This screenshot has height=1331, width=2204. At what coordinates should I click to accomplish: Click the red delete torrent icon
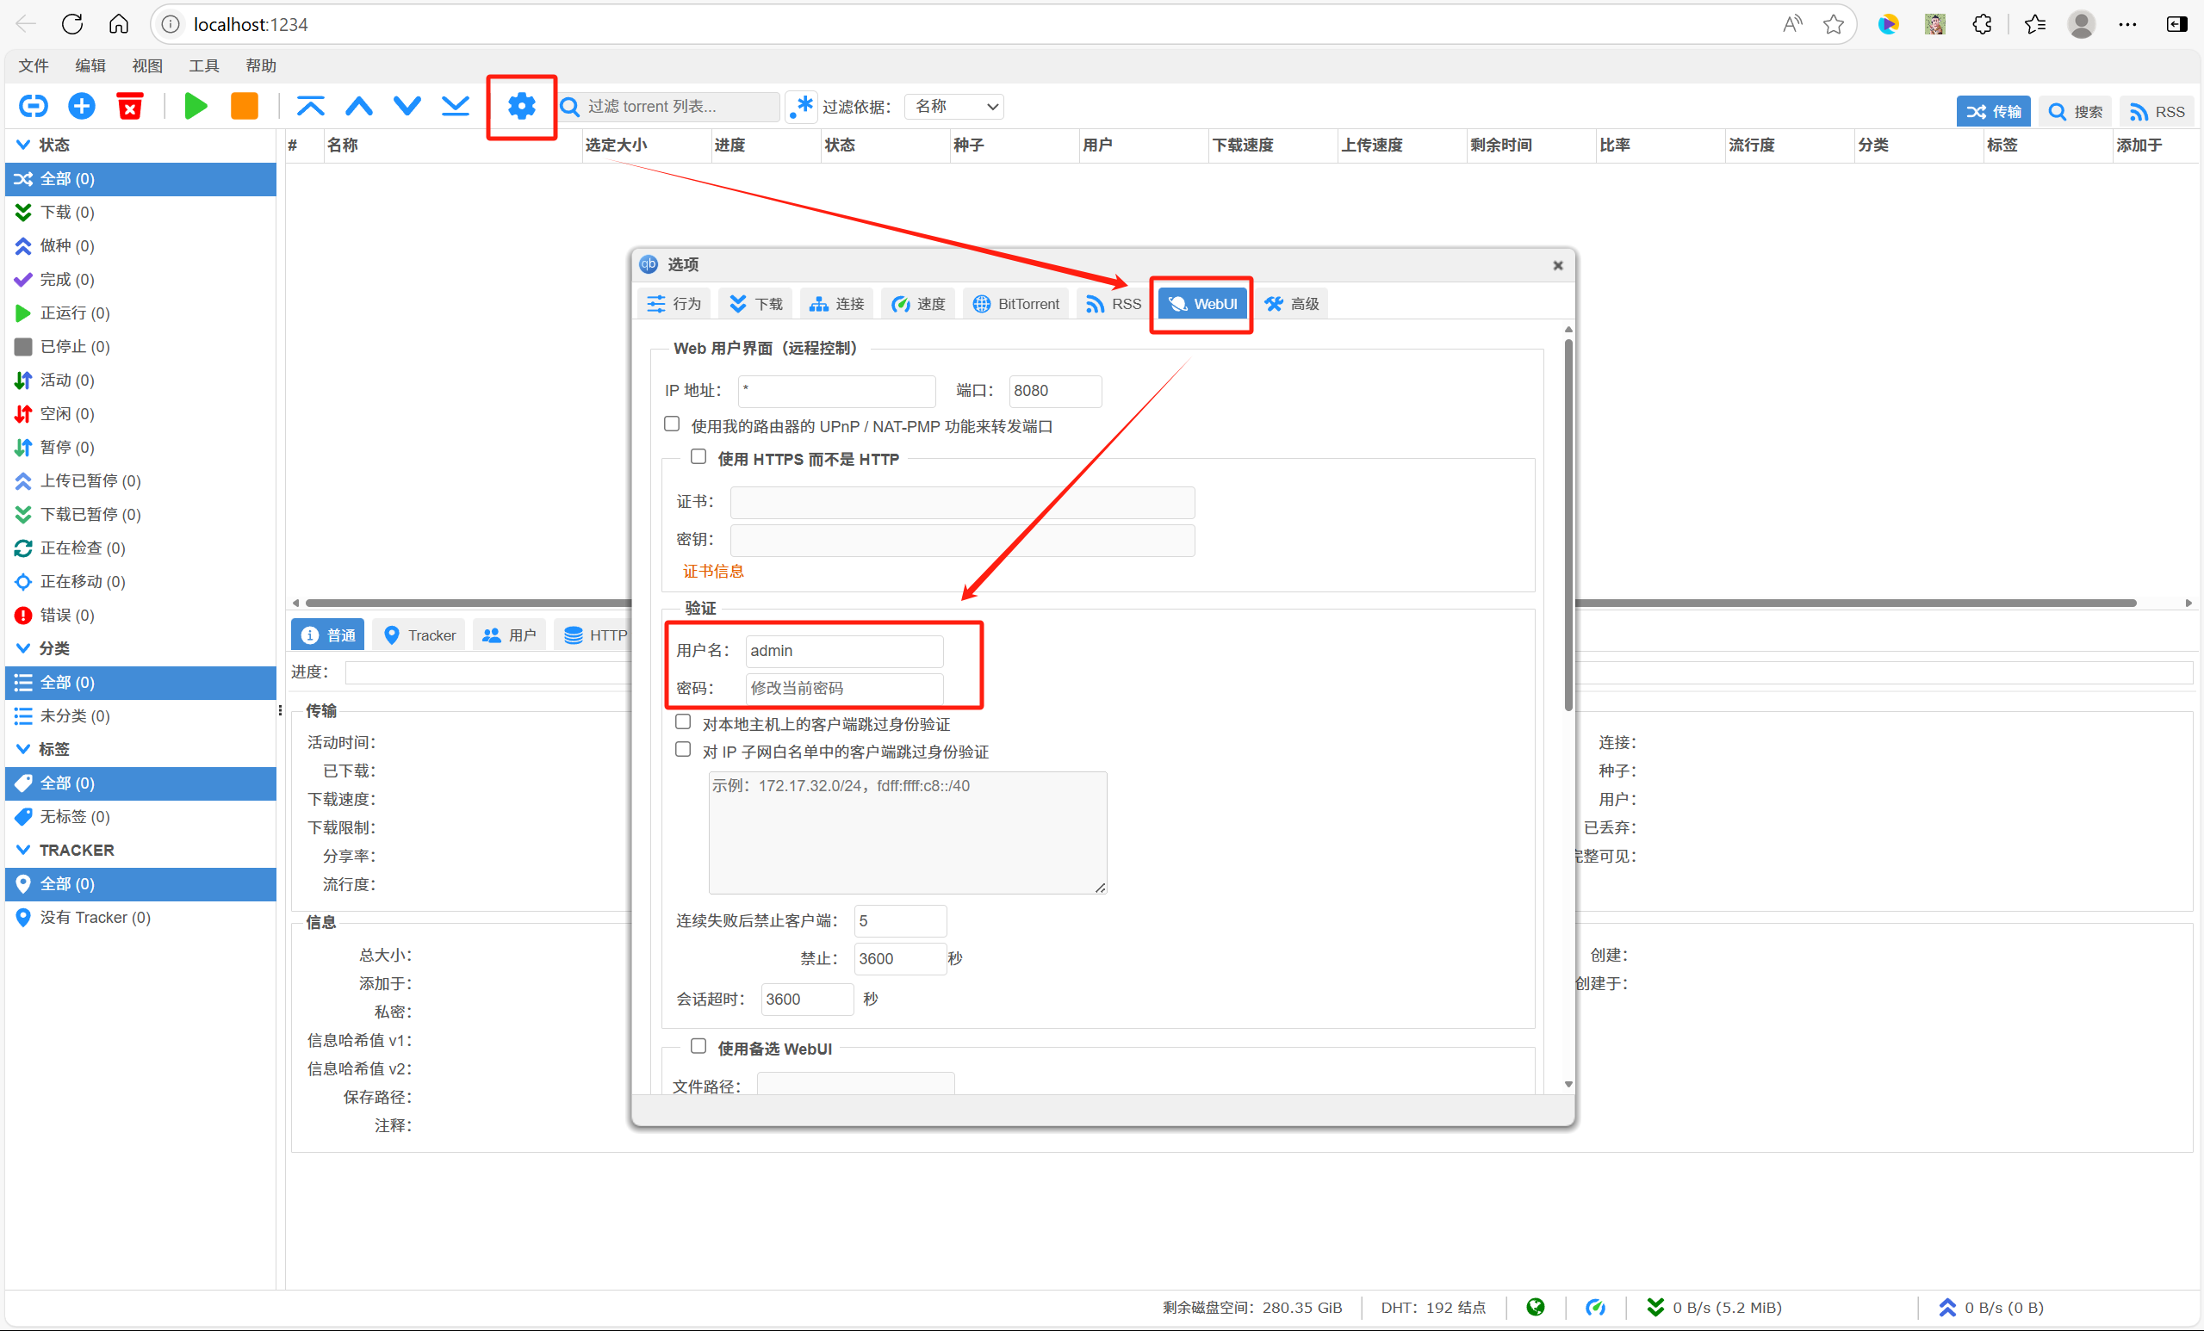130,107
